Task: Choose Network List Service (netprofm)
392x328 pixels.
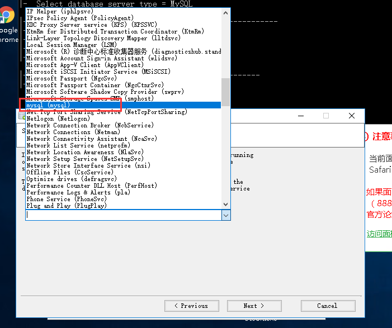Action: 124,145
